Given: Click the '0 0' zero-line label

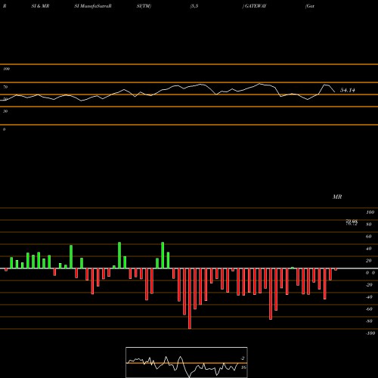Looking at the screenshot, I should (x=370, y=273).
